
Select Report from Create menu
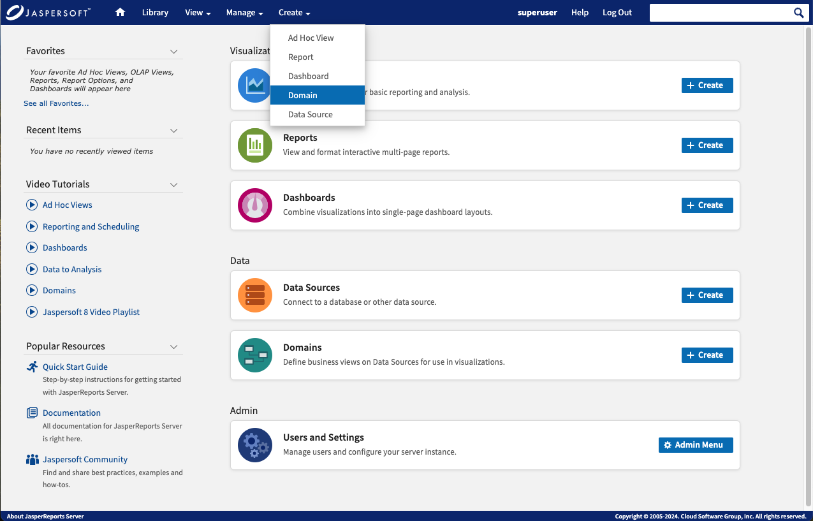coord(318,57)
